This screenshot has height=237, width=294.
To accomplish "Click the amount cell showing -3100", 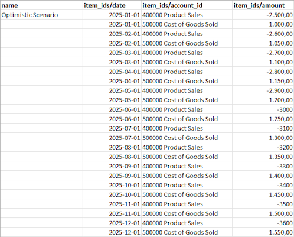I will point(263,128).
